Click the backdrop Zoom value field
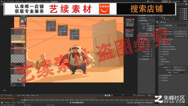 [x=150, y=26]
